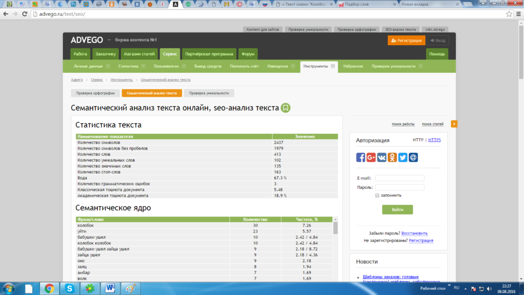Click the orange arrow icon near 'поиск статей'

pos(454,124)
